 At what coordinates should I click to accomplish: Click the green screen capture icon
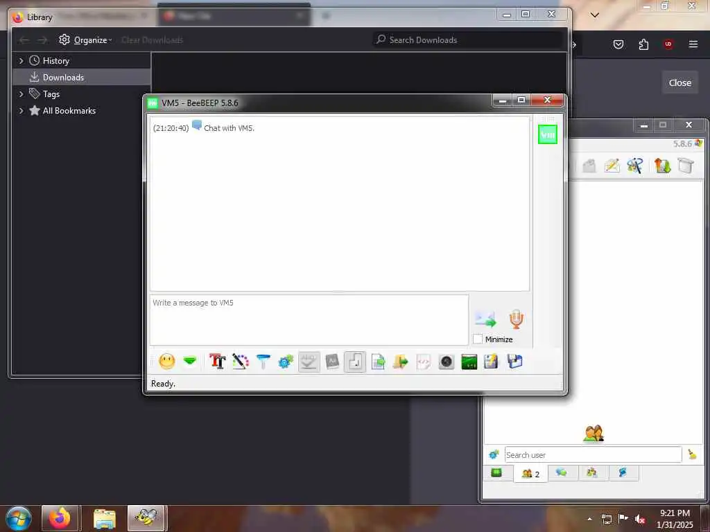coord(469,362)
